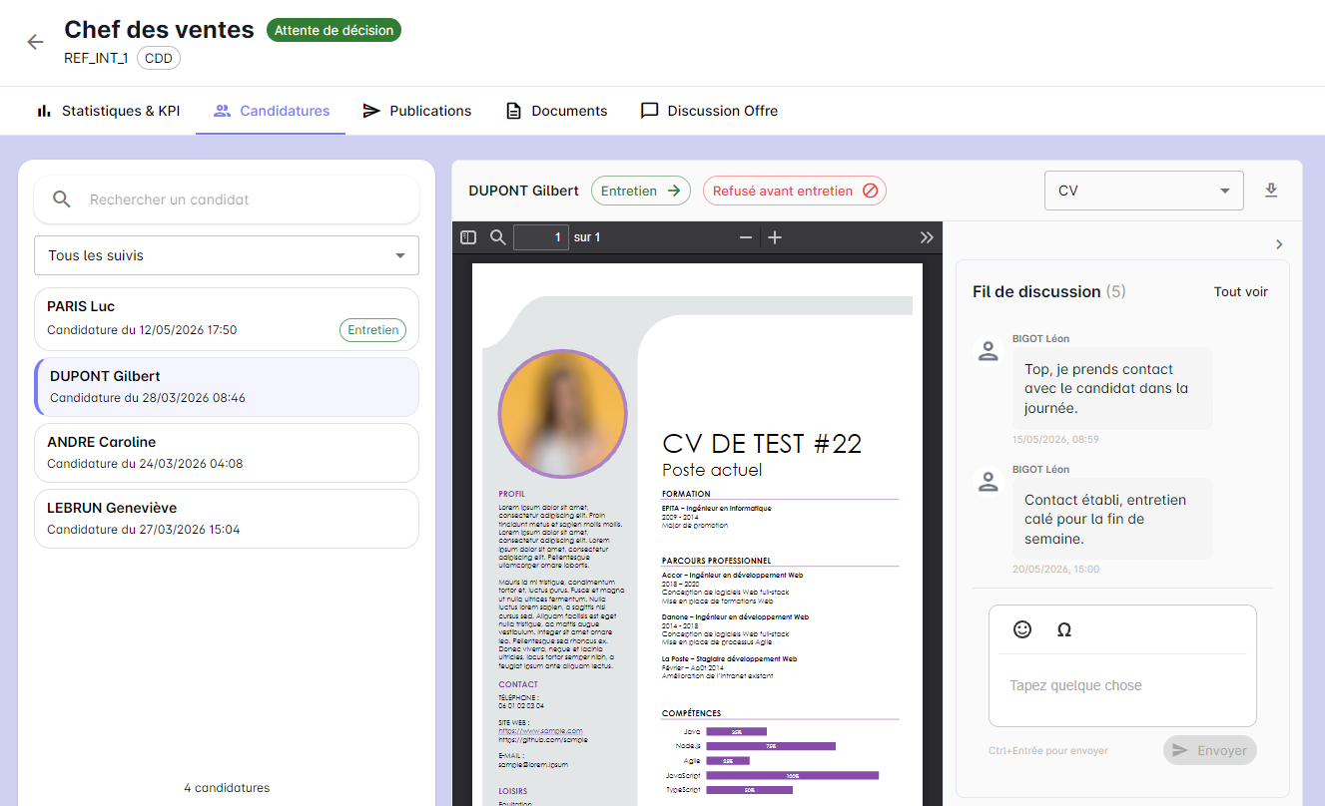Move DUPONT Gilbert to Entretien
This screenshot has width=1325, height=806.
[x=641, y=191]
